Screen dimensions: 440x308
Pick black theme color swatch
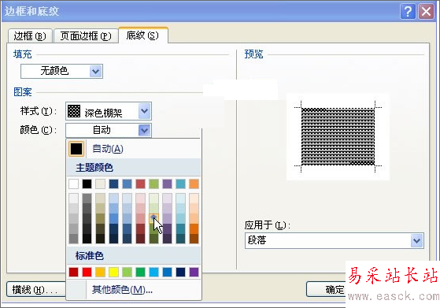[x=87, y=184]
